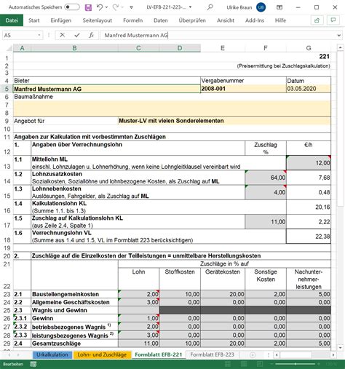
Task: Switch to the Überprüfen tab
Action: [x=192, y=20]
